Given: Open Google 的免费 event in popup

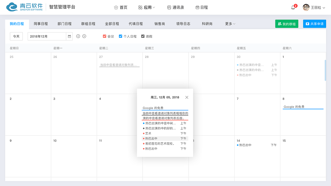Looking at the screenshot, I should tap(165, 108).
